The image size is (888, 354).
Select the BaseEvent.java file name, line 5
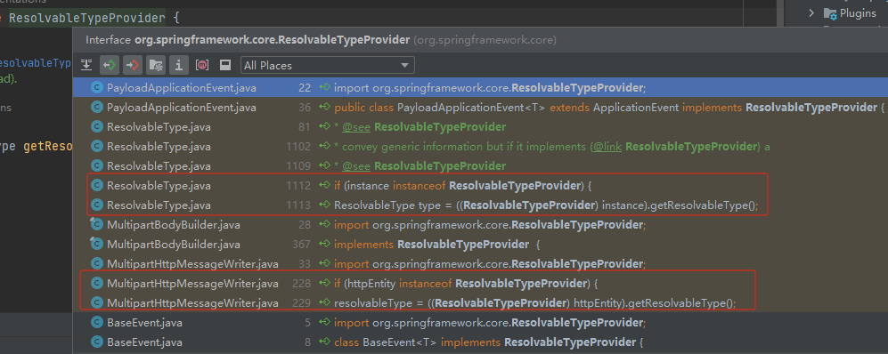pos(144,323)
